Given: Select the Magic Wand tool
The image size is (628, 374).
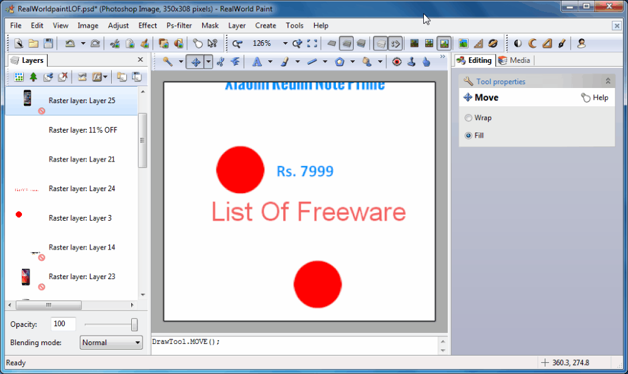Looking at the screenshot, I should [x=168, y=62].
